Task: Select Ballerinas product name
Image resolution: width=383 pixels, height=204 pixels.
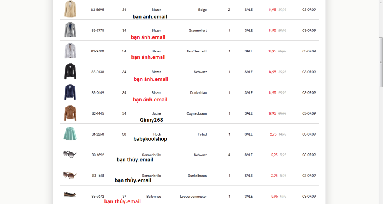Action: click(x=153, y=197)
